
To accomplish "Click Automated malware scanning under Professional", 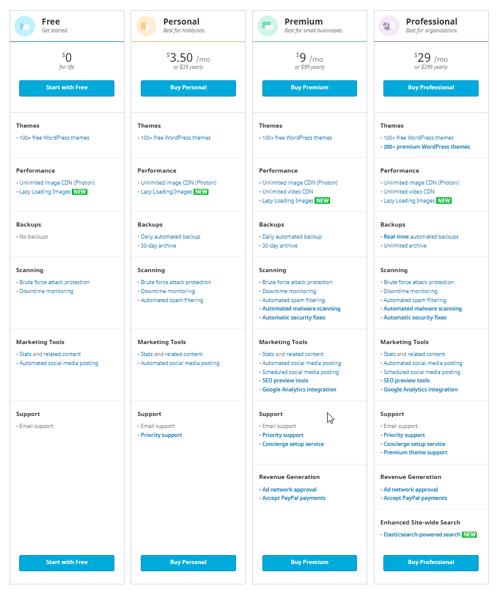I will tap(424, 309).
